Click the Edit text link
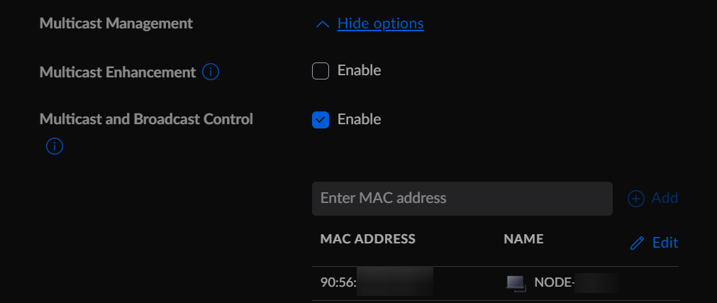 coord(665,243)
